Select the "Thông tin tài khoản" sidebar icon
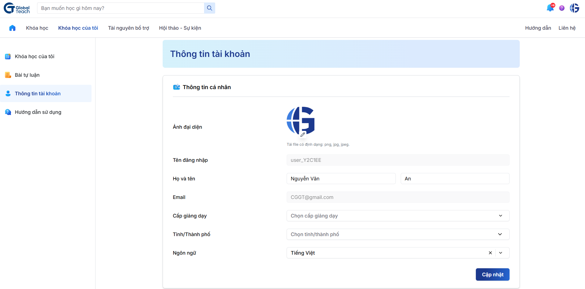The image size is (585, 289). (x=8, y=93)
